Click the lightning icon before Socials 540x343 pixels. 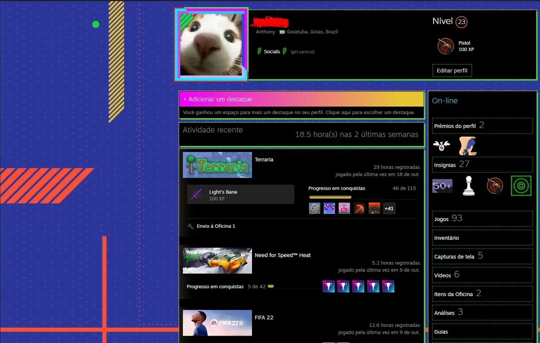pos(259,51)
